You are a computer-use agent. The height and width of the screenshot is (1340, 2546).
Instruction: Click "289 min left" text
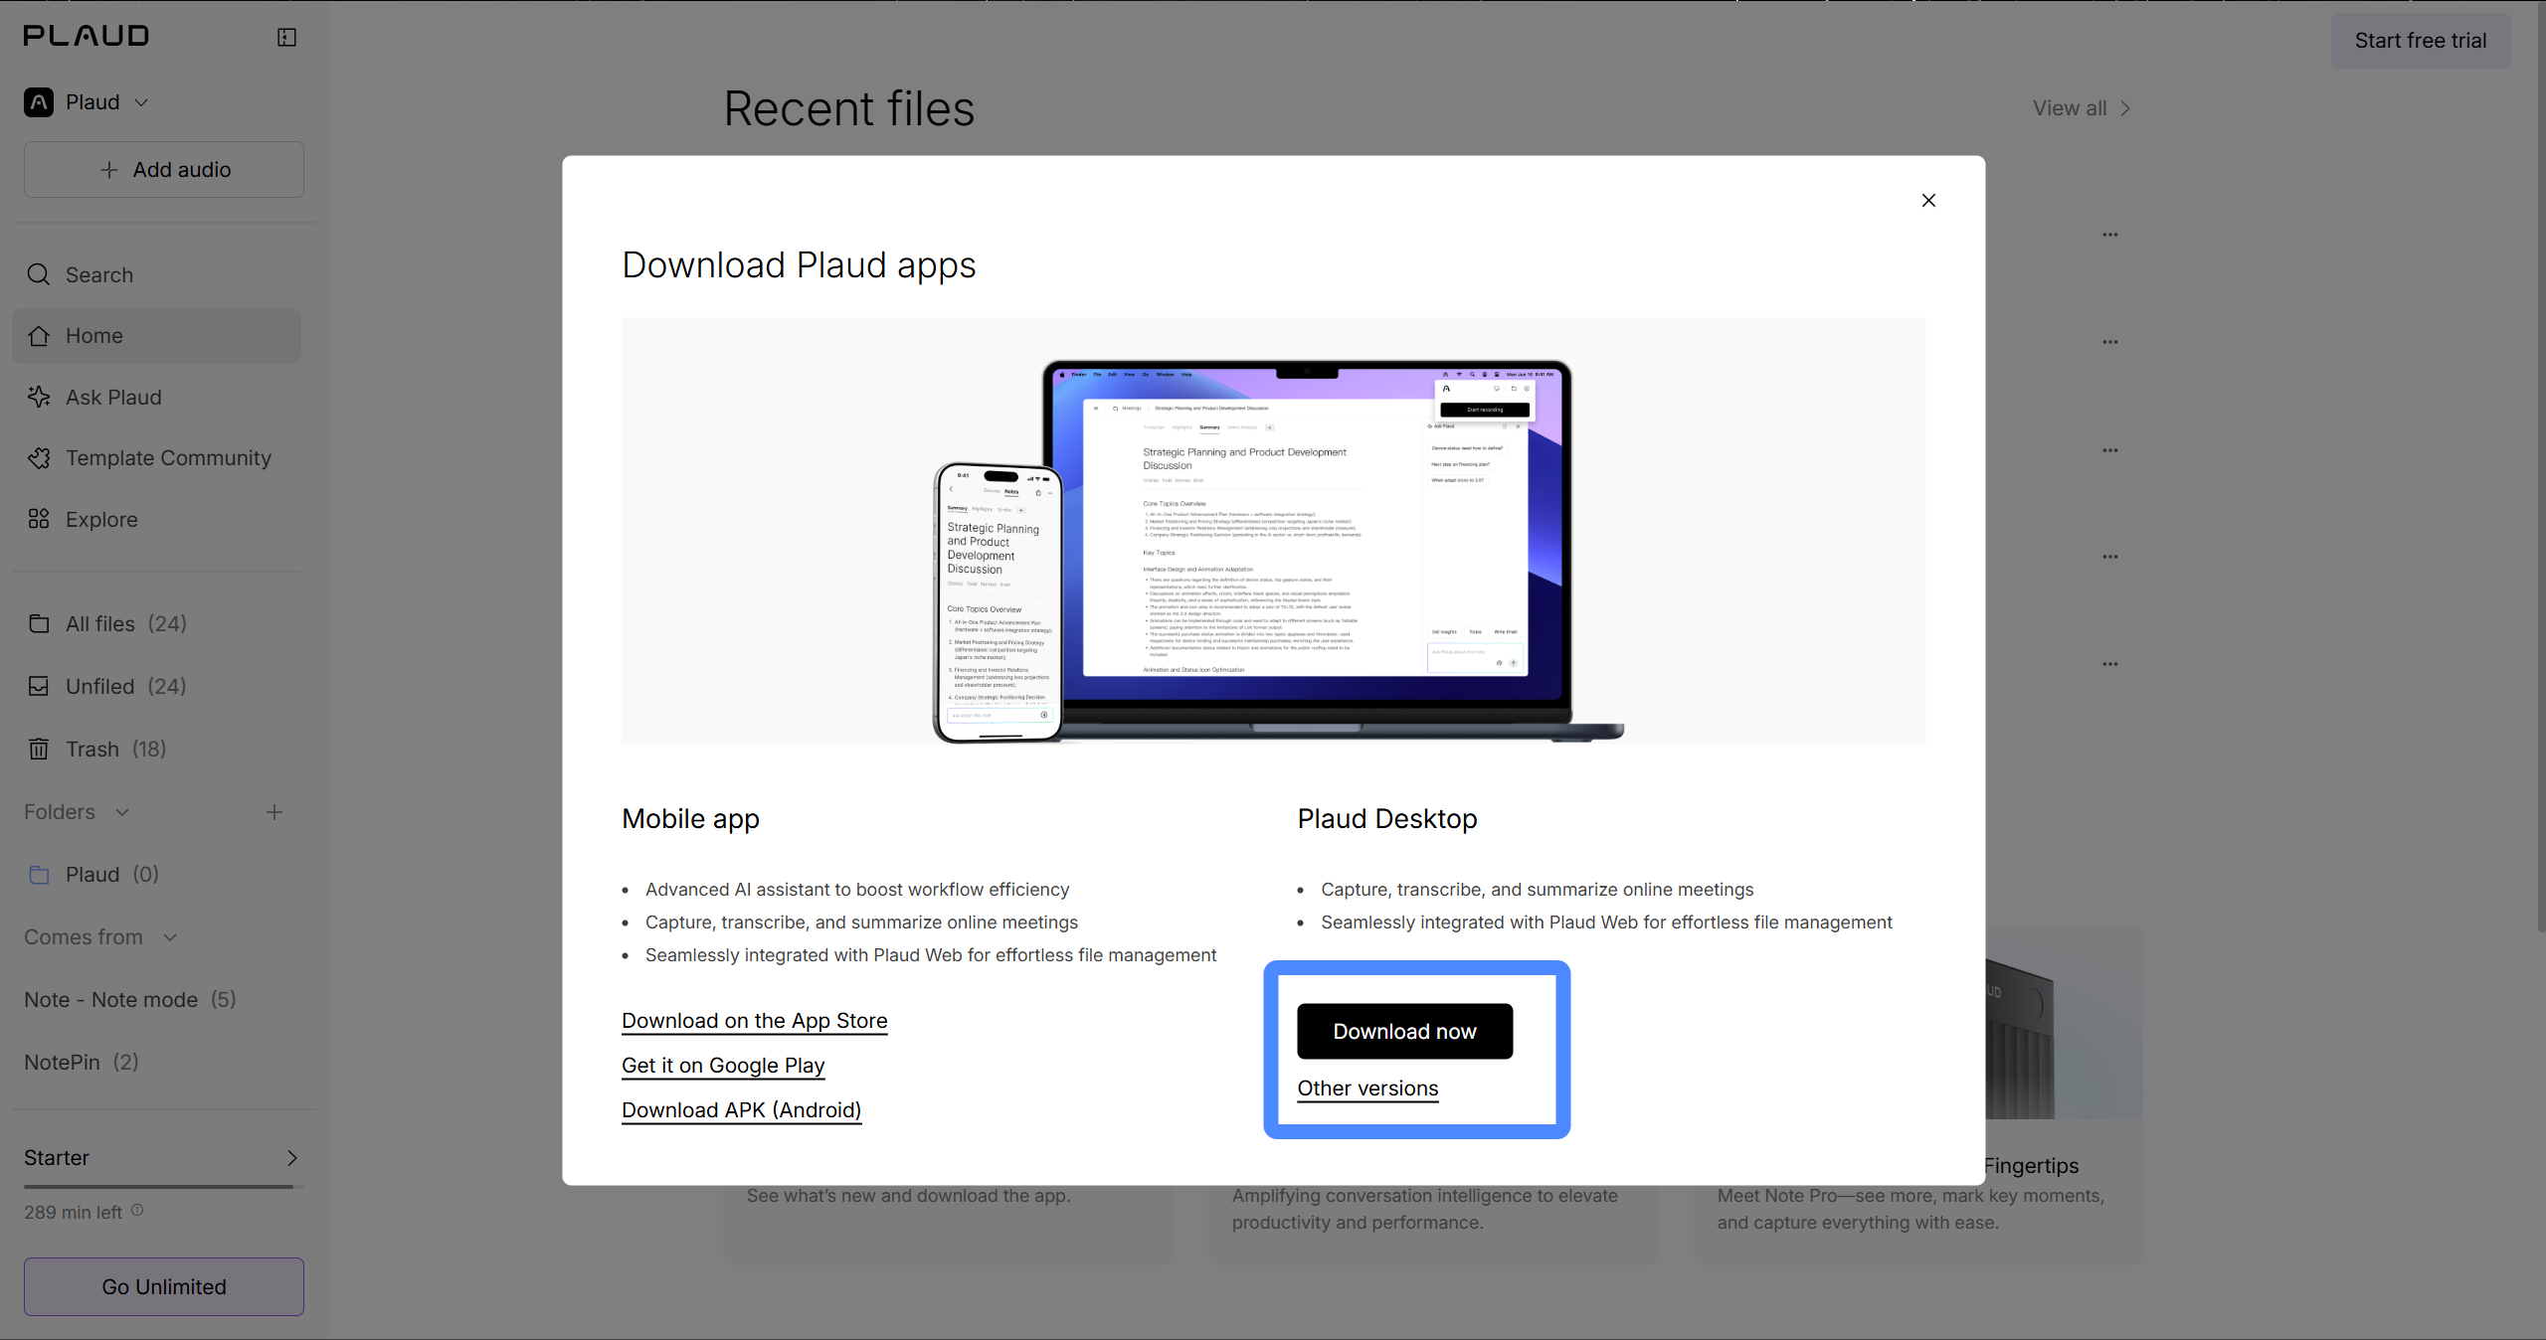[73, 1213]
